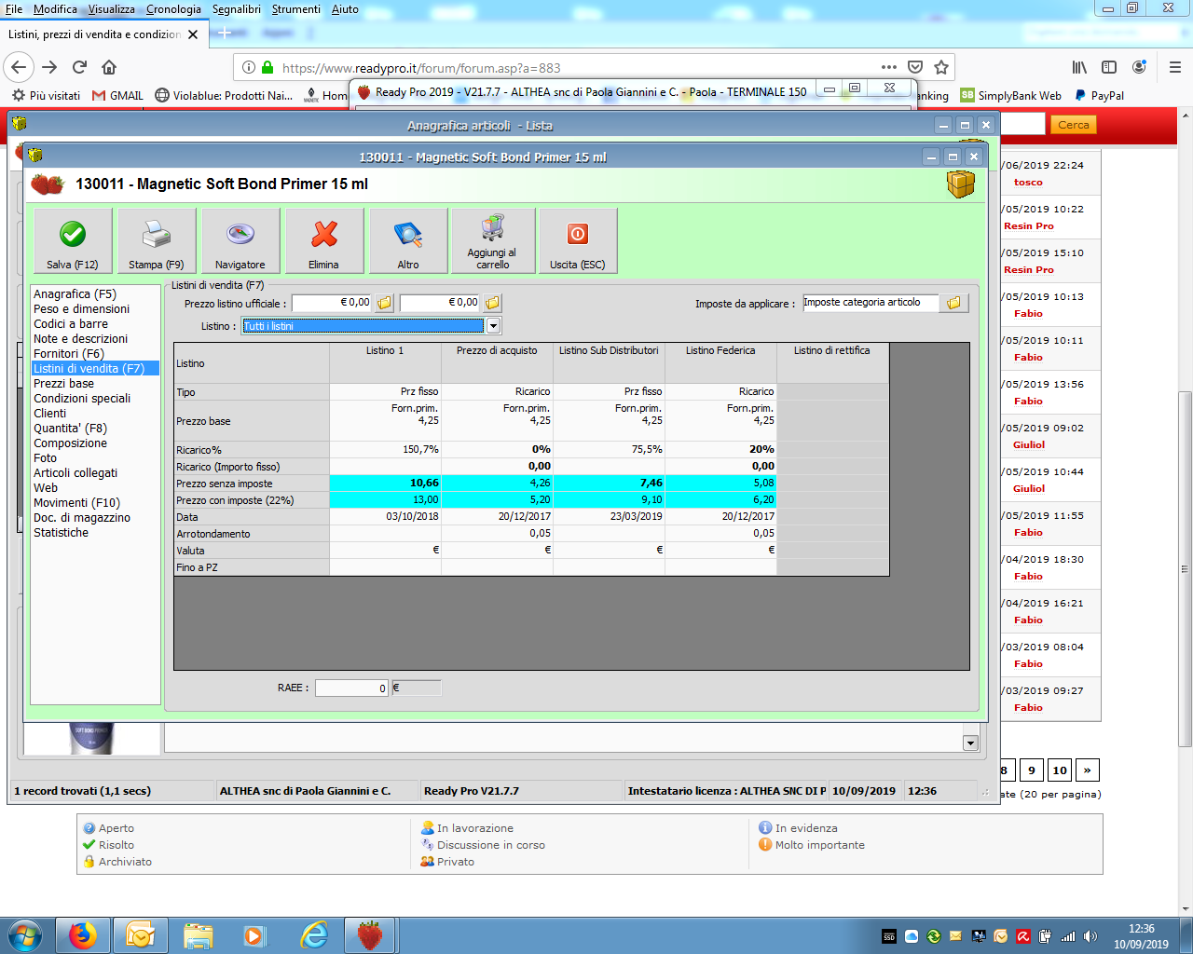Open Strumenti menu

point(296,8)
